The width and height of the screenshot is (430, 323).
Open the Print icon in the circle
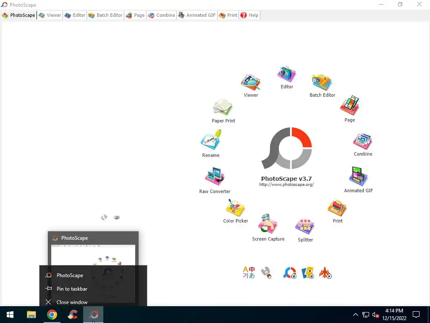click(x=337, y=208)
